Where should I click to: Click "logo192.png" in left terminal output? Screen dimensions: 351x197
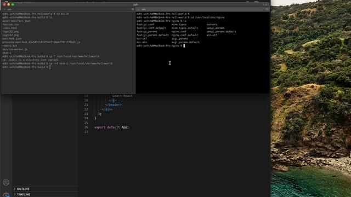pyautogui.click(x=10, y=32)
